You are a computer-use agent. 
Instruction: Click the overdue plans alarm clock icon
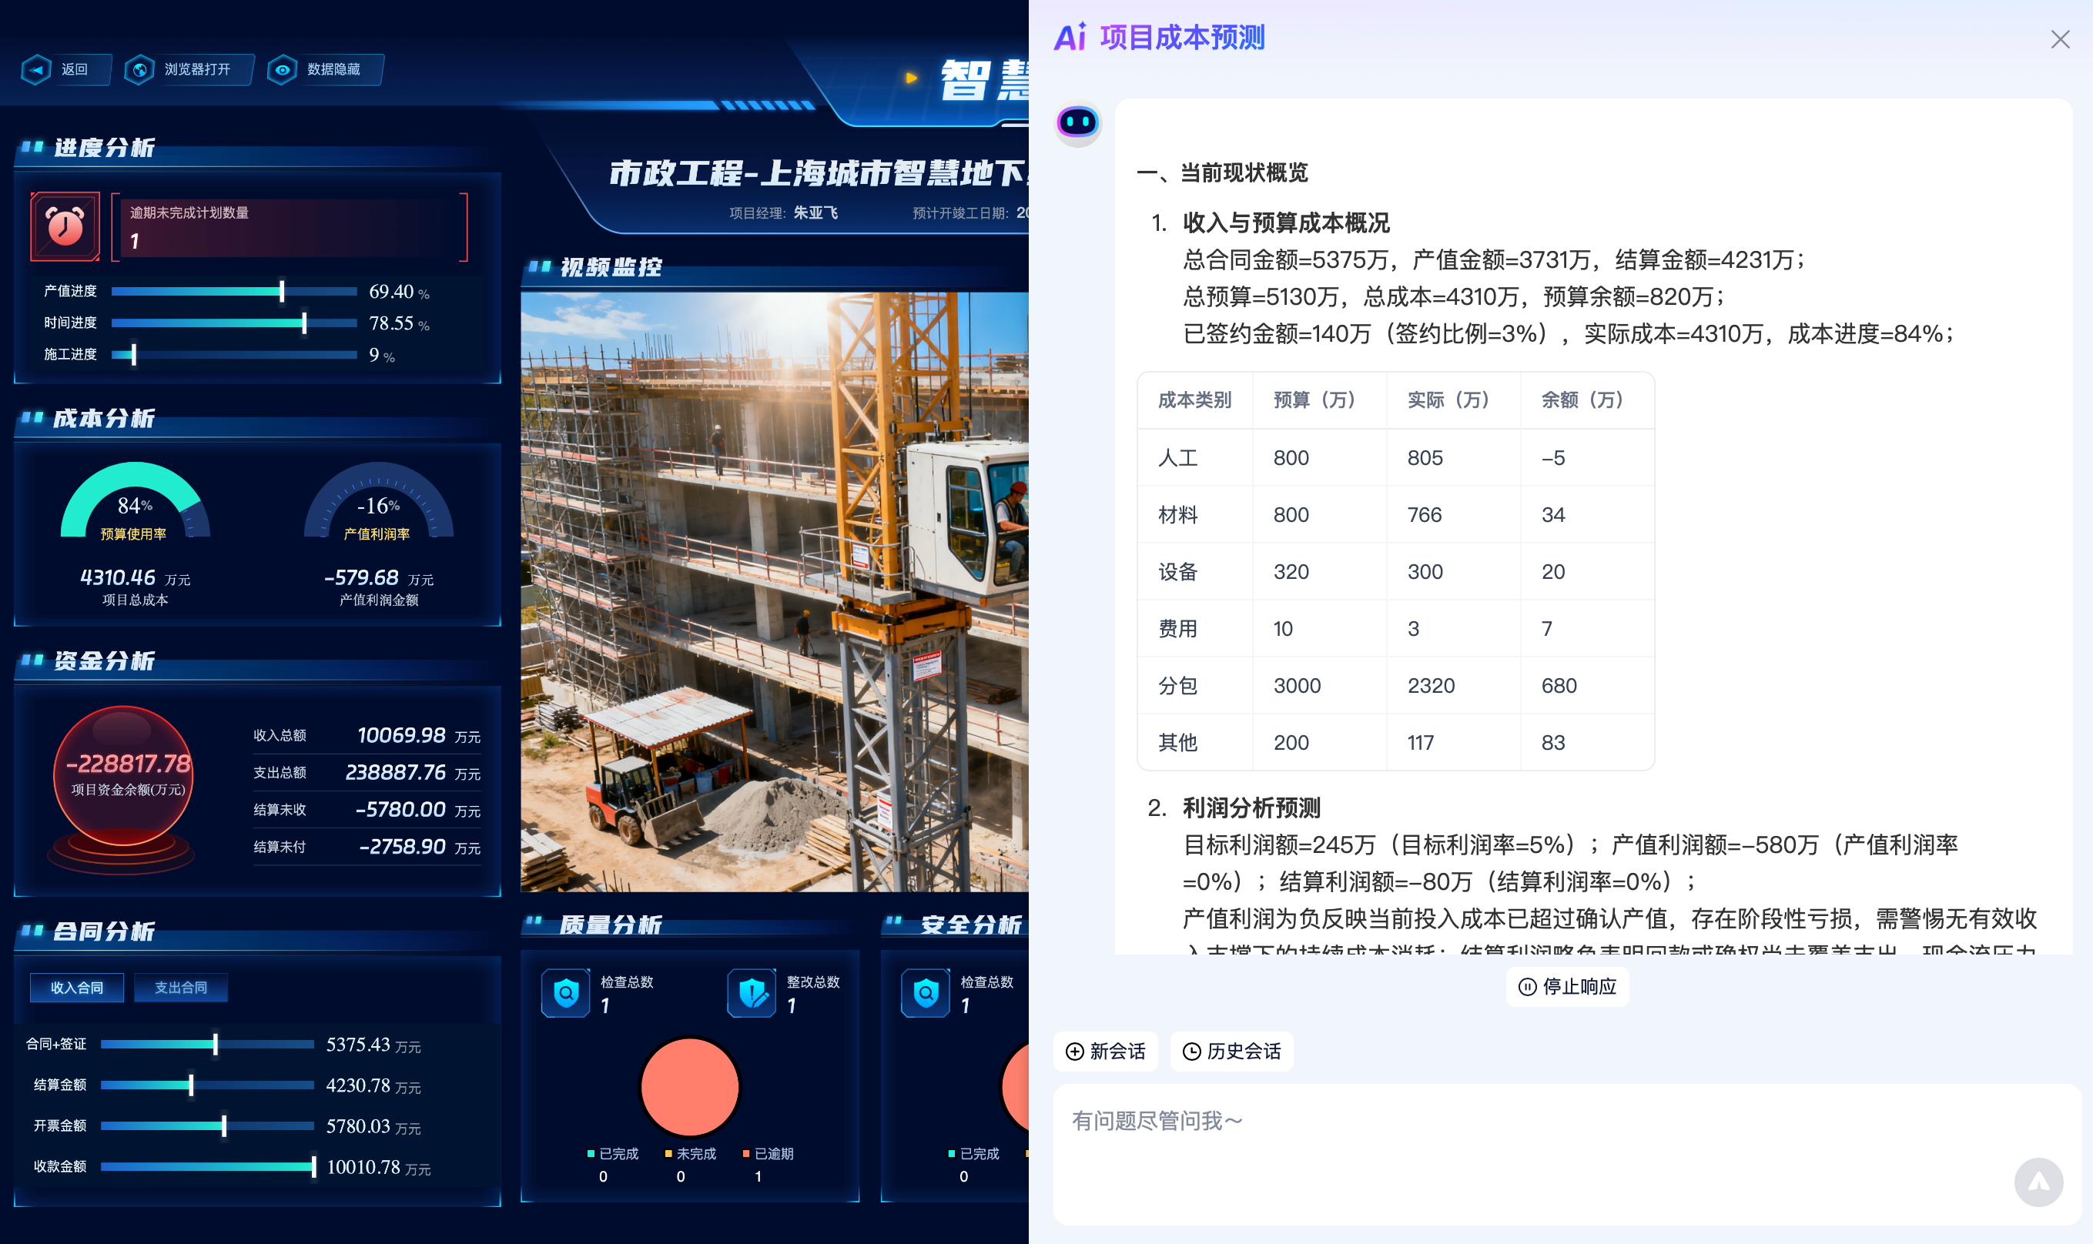click(x=65, y=226)
